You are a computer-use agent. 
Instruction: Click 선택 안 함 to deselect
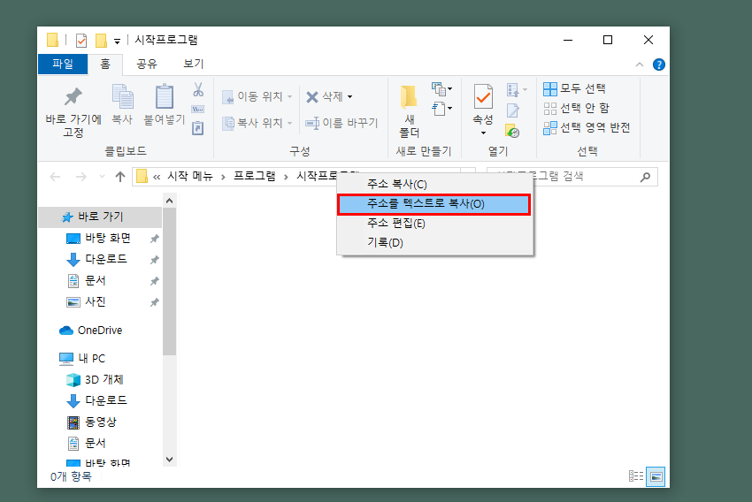point(576,108)
